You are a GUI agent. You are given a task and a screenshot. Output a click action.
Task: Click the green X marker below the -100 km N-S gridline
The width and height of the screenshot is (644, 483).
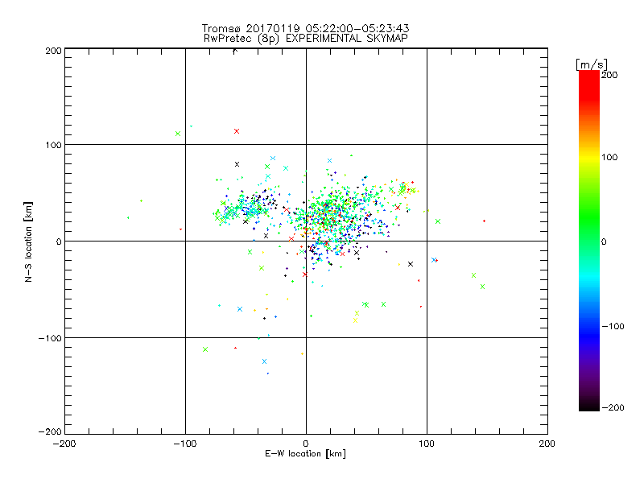click(x=205, y=349)
